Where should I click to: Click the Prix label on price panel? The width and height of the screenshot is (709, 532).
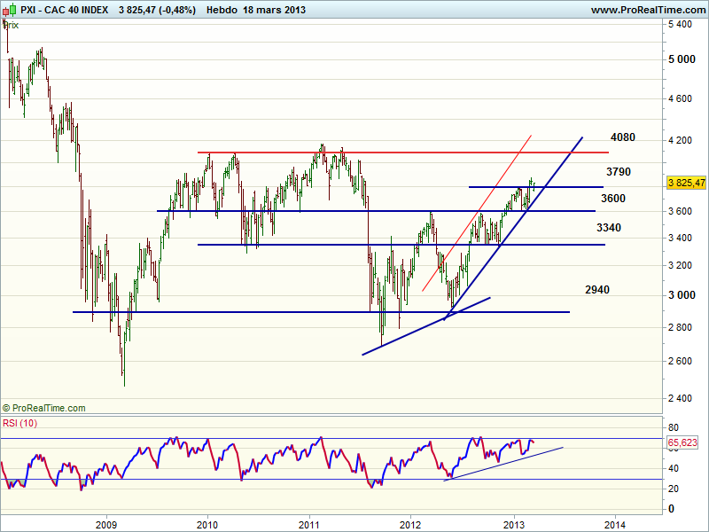11,25
